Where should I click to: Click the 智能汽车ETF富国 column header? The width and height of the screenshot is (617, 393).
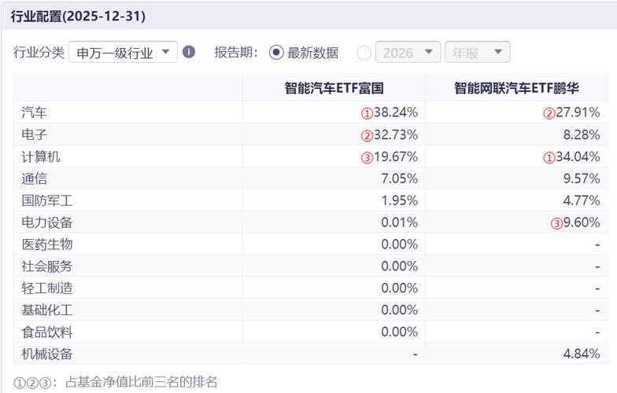(x=334, y=88)
